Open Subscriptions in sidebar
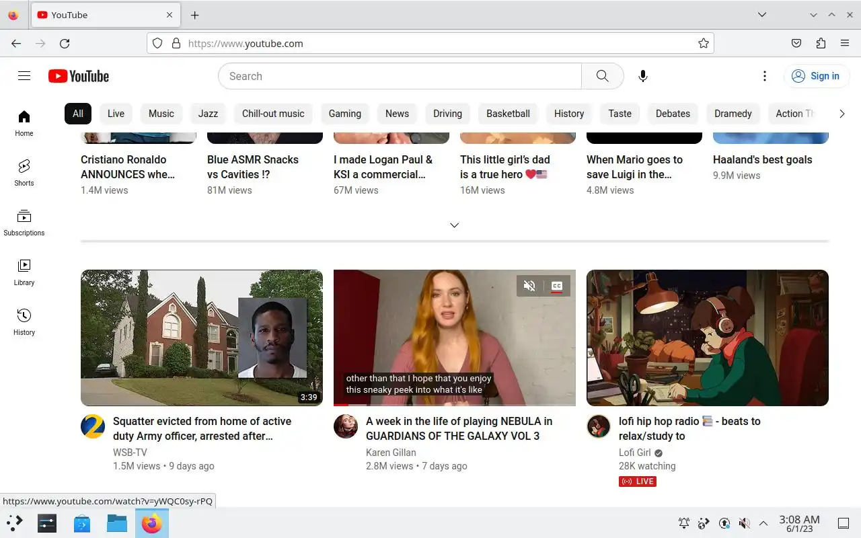The height and width of the screenshot is (538, 861). pos(24,223)
